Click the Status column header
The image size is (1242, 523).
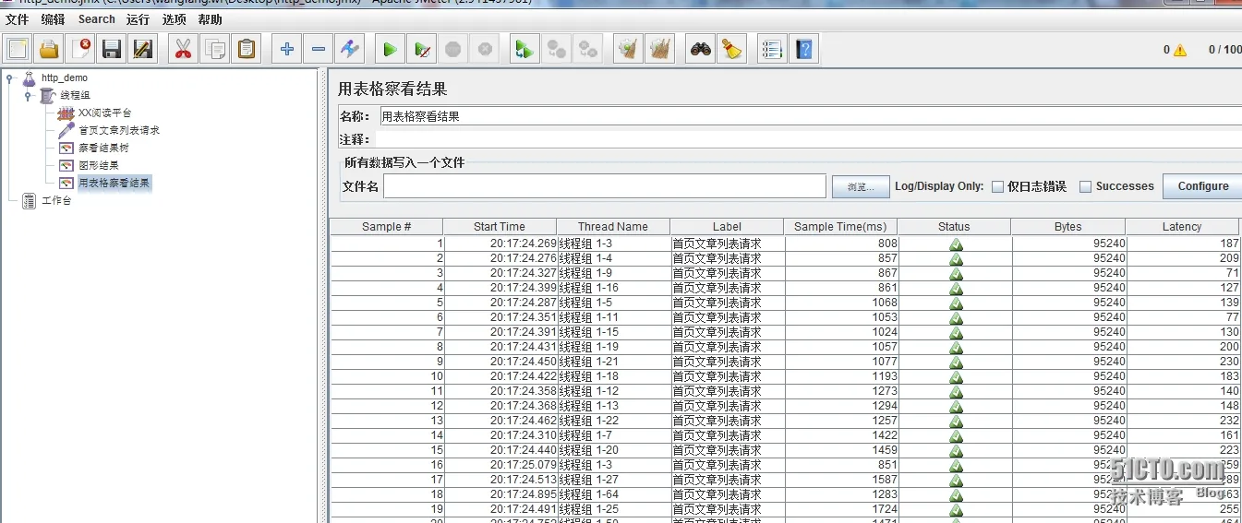pos(954,226)
